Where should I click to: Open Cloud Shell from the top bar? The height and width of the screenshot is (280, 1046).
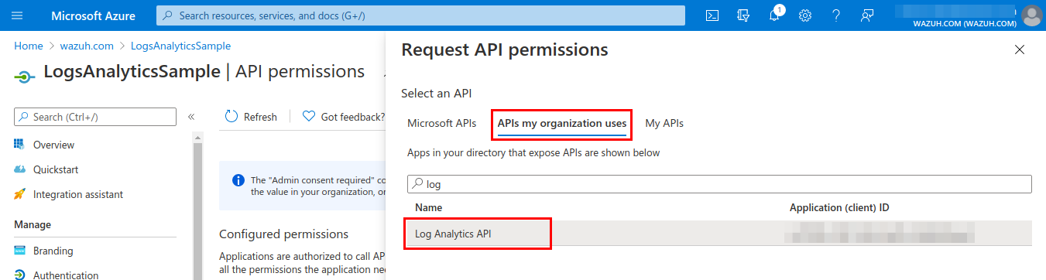point(713,15)
